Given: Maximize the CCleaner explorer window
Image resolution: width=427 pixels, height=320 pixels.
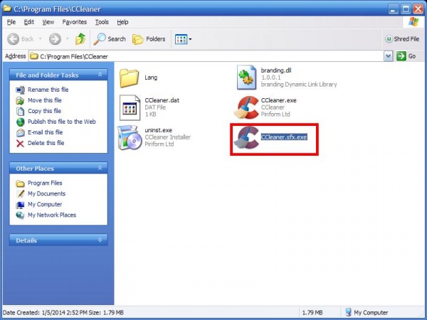Looking at the screenshot, I should pos(406,9).
